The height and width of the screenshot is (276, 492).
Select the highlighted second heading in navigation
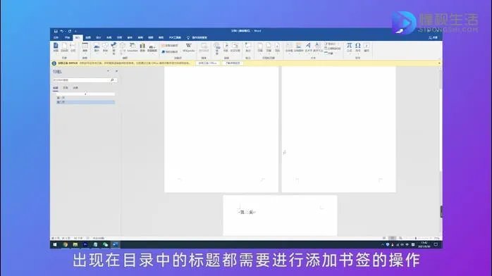(x=85, y=102)
